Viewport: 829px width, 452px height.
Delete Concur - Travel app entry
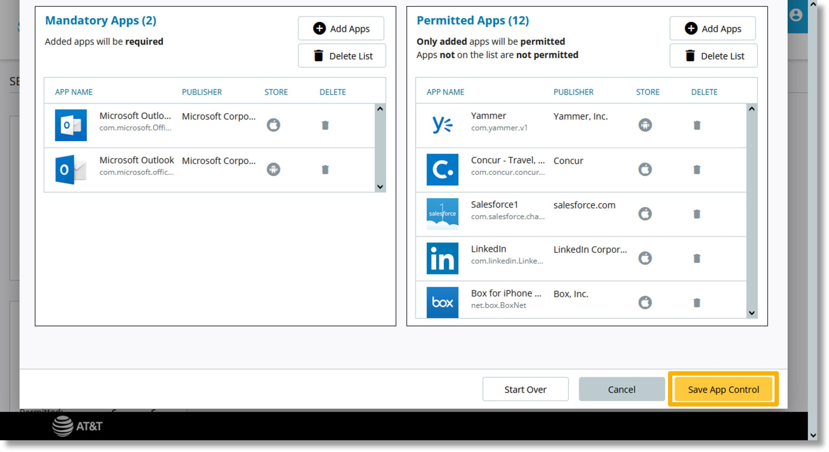[x=697, y=170]
